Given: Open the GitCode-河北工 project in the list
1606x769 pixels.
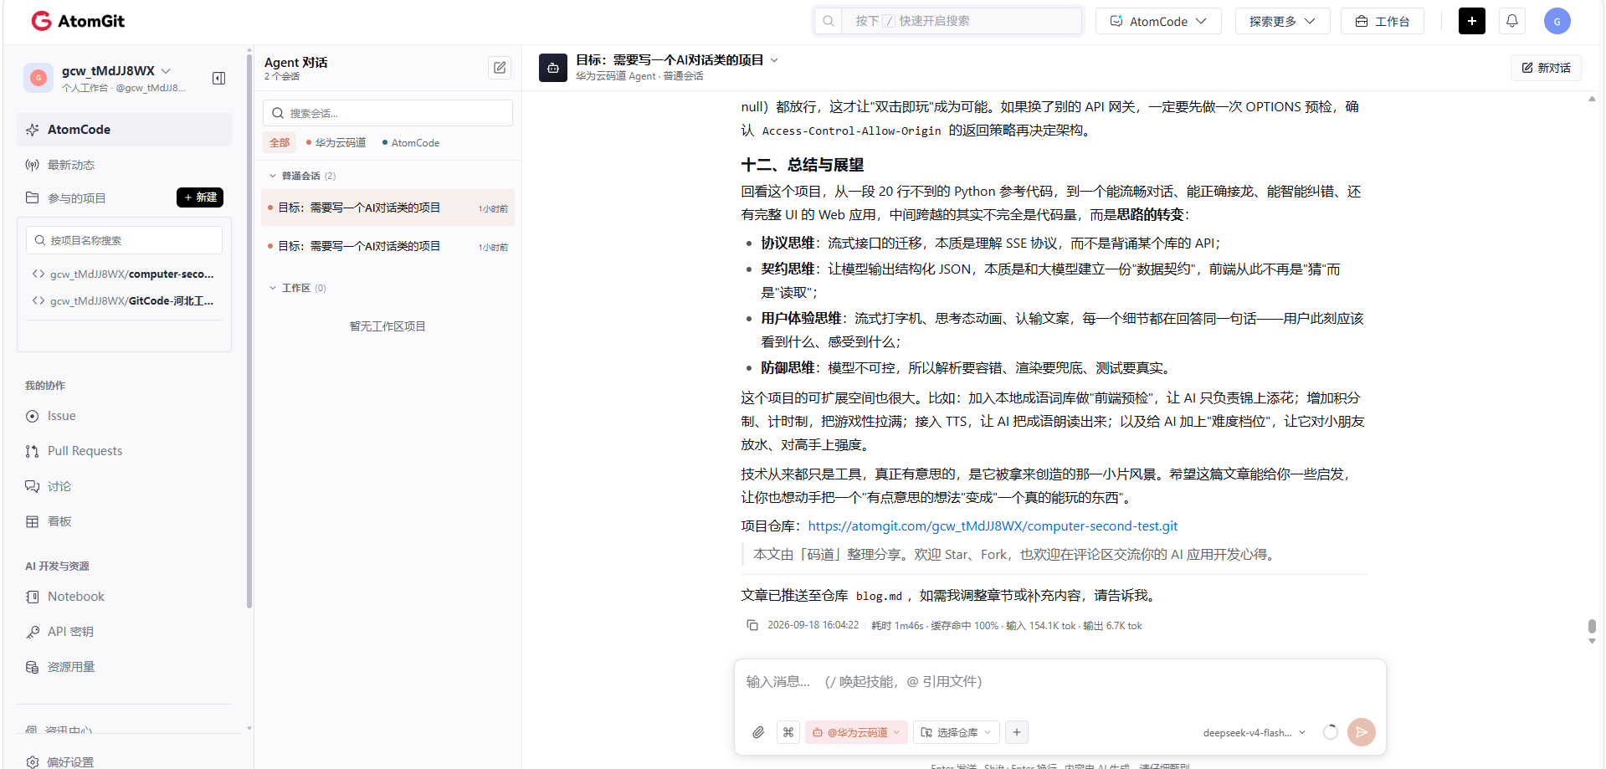Looking at the screenshot, I should tap(124, 301).
